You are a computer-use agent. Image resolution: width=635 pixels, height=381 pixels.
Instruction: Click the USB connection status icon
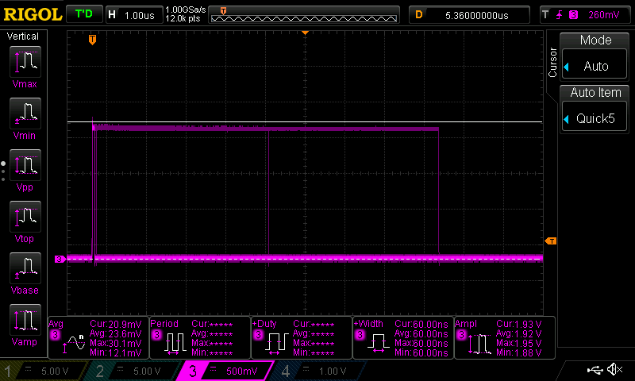pos(595,370)
